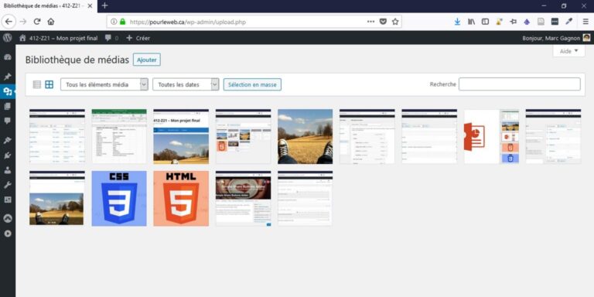
Task: Open the CSS3 logo thumbnail
Action: pos(119,199)
